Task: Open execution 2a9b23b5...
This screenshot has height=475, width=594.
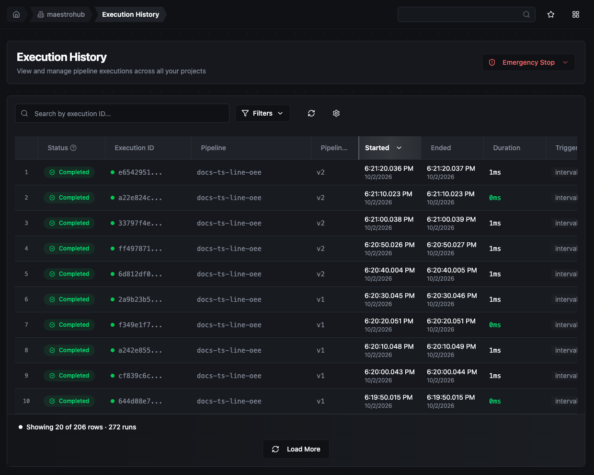Action: tap(140, 299)
